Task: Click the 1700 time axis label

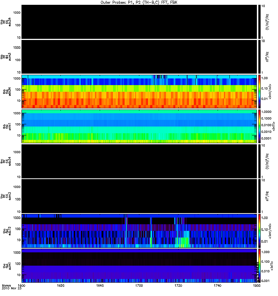Action: pyautogui.click(x=139, y=285)
